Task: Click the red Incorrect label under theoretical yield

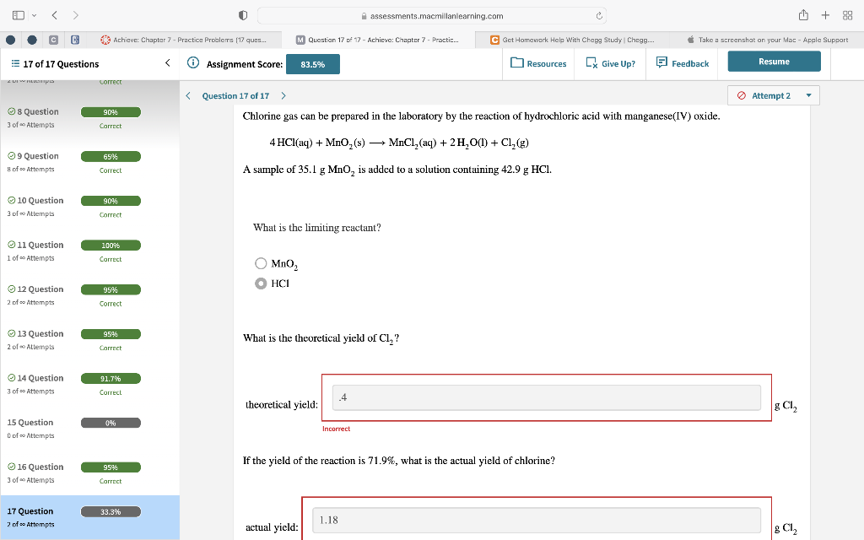Action: [x=336, y=429]
